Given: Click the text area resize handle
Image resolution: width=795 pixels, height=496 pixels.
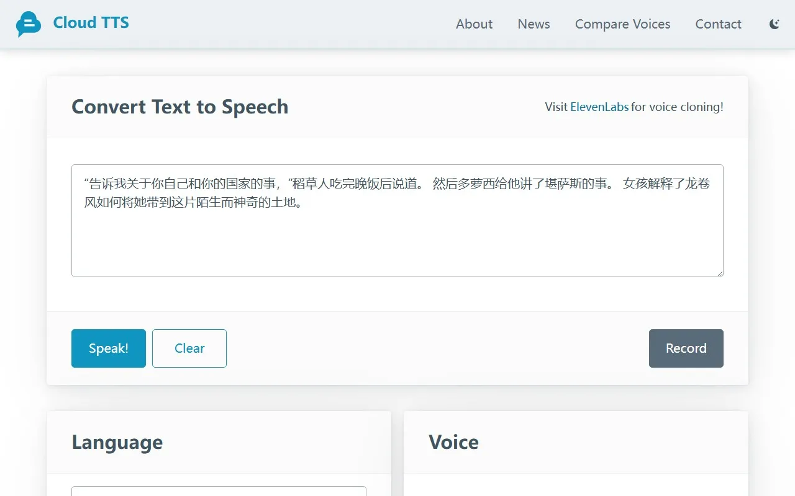Looking at the screenshot, I should tap(719, 273).
